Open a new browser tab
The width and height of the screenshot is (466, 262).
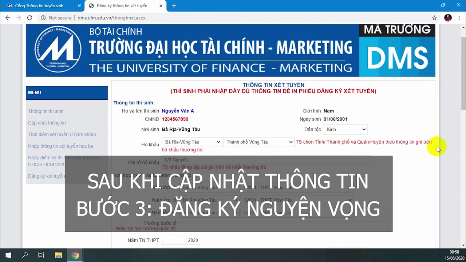coord(174,6)
